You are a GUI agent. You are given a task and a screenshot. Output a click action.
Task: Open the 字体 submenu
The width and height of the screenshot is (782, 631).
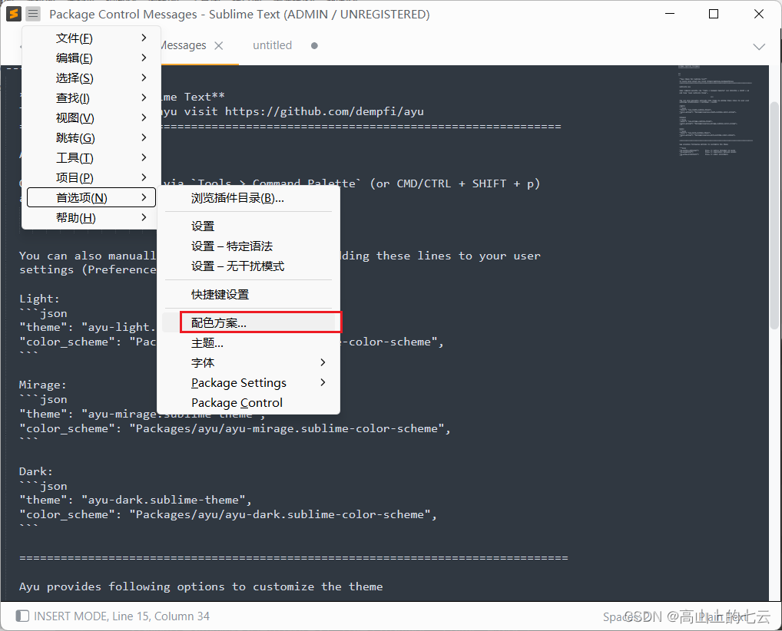(x=248, y=362)
